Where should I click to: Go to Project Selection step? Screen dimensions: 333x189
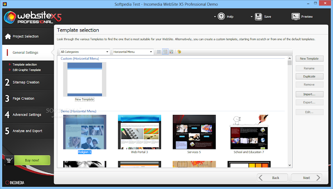(28, 36)
